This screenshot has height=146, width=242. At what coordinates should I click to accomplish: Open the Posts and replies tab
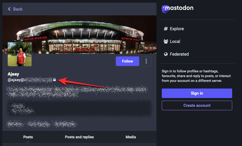pyautogui.click(x=79, y=137)
